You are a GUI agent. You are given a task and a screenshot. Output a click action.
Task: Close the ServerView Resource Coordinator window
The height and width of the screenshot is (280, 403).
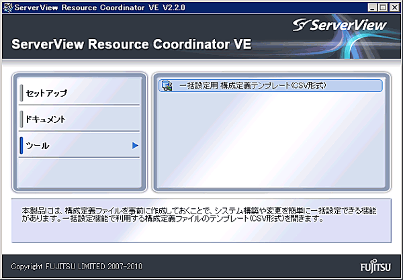tap(394, 7)
